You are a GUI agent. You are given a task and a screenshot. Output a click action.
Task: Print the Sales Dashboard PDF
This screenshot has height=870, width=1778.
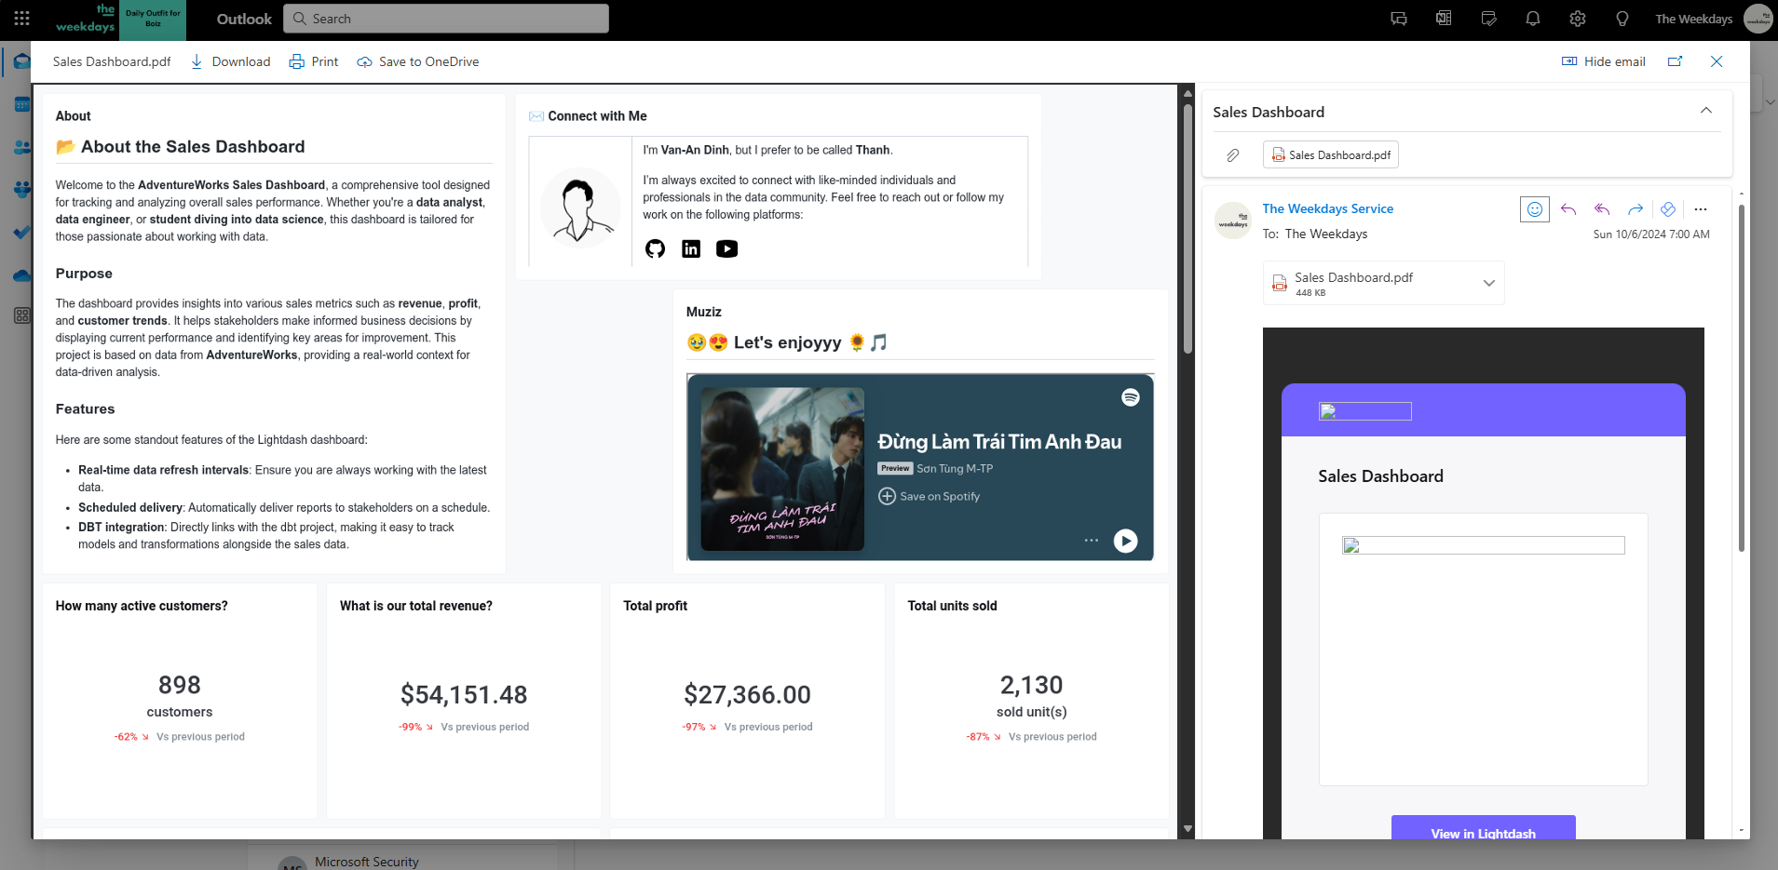pyautogui.click(x=314, y=61)
